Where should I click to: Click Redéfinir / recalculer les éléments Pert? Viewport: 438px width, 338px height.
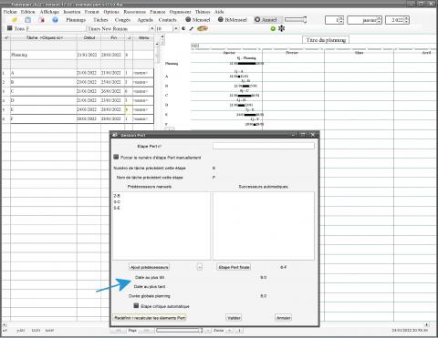click(150, 318)
